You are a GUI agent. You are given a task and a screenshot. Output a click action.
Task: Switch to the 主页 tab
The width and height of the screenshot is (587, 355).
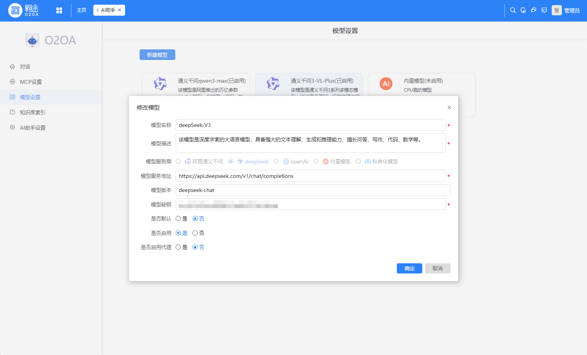[82, 10]
